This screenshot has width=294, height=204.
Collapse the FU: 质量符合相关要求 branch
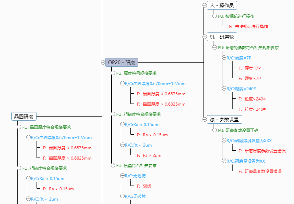click(112, 165)
